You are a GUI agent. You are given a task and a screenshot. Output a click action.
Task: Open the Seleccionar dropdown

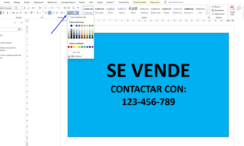[219, 14]
